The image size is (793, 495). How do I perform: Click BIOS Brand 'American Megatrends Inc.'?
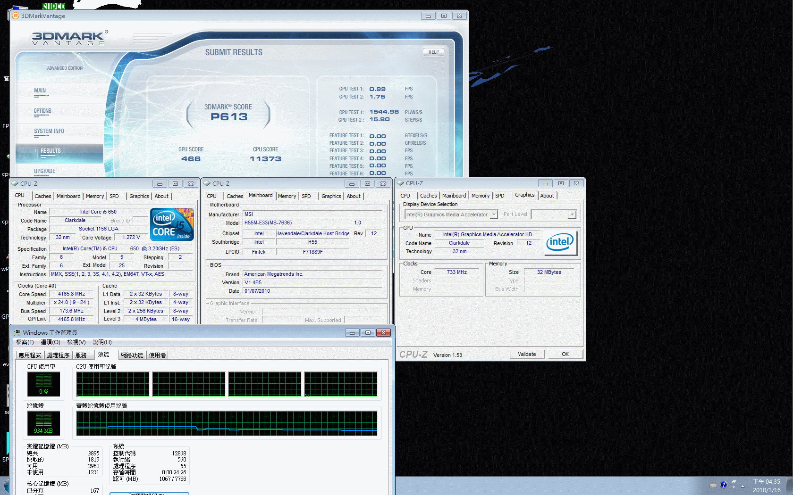(x=312, y=274)
